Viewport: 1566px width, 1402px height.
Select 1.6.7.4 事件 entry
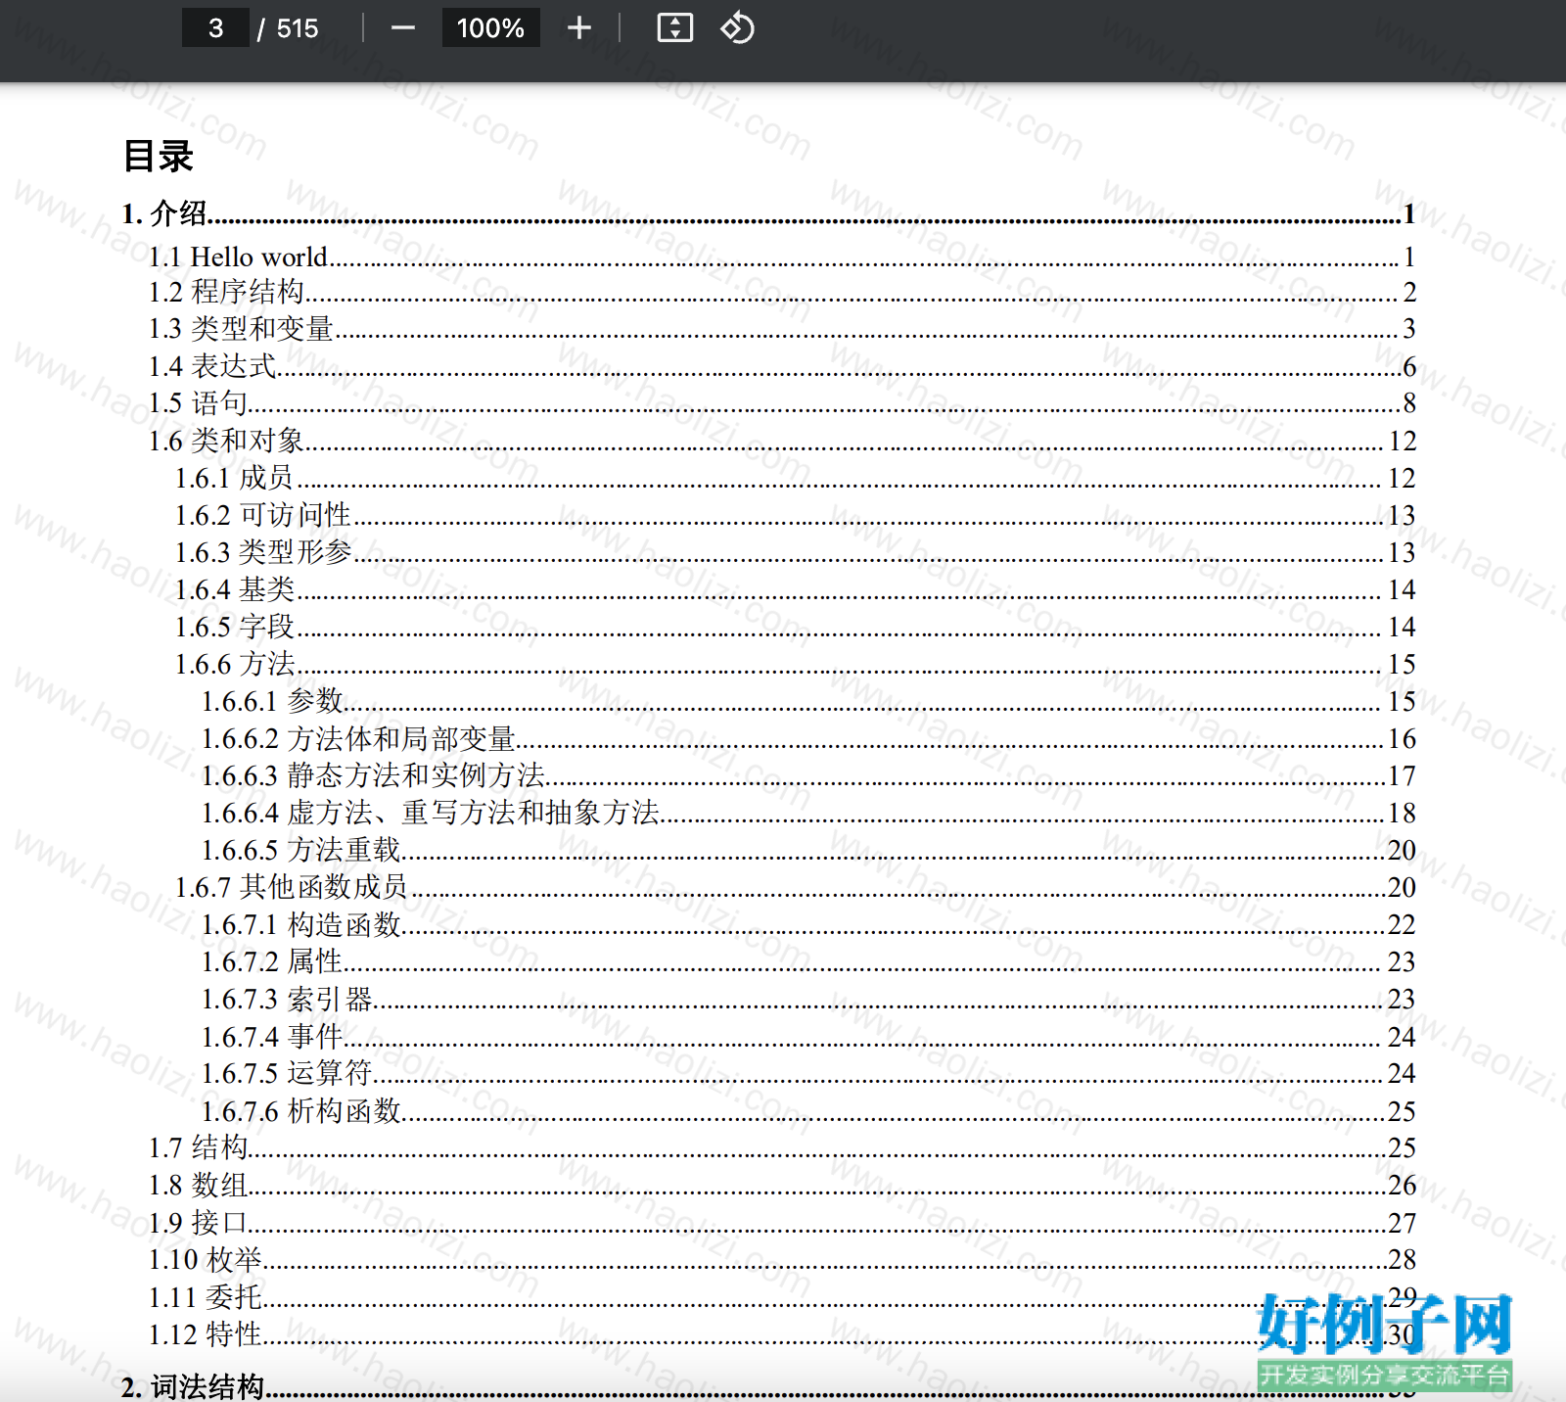tap(808, 1036)
